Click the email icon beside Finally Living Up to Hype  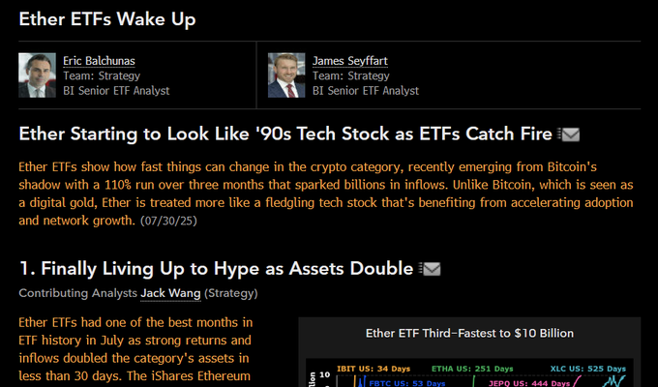coord(430,269)
